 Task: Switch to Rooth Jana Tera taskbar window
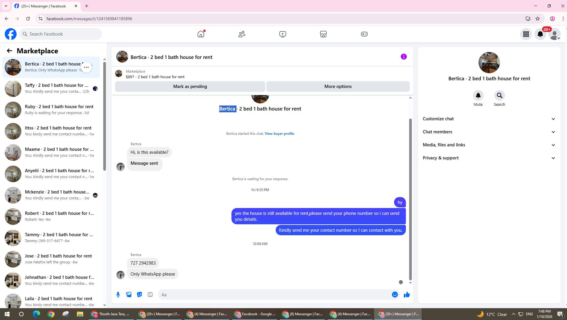111,314
